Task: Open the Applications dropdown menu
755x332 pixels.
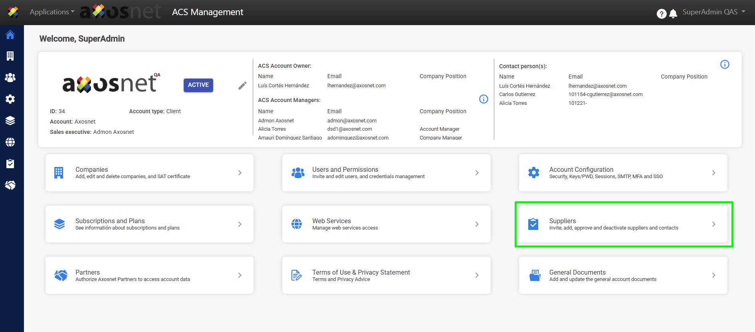Action: tap(52, 12)
